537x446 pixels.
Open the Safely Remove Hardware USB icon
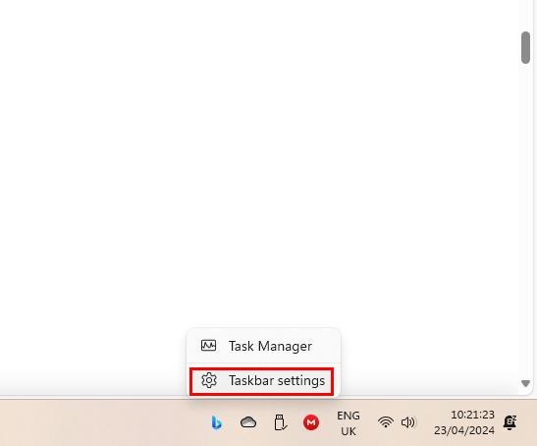coord(280,422)
